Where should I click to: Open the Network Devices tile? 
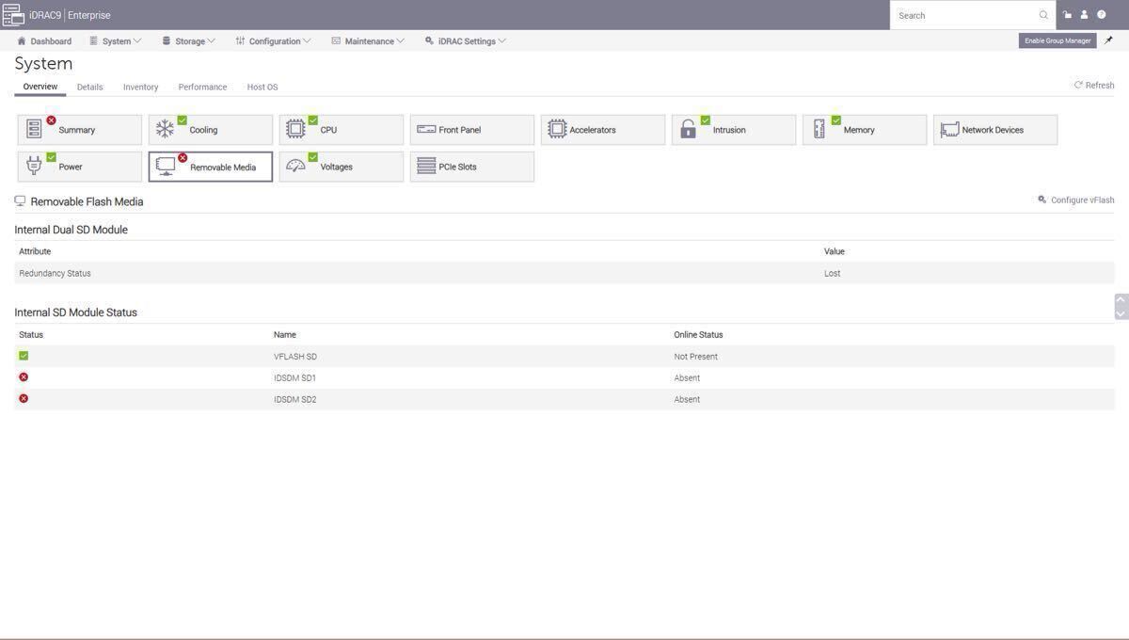[x=995, y=130]
